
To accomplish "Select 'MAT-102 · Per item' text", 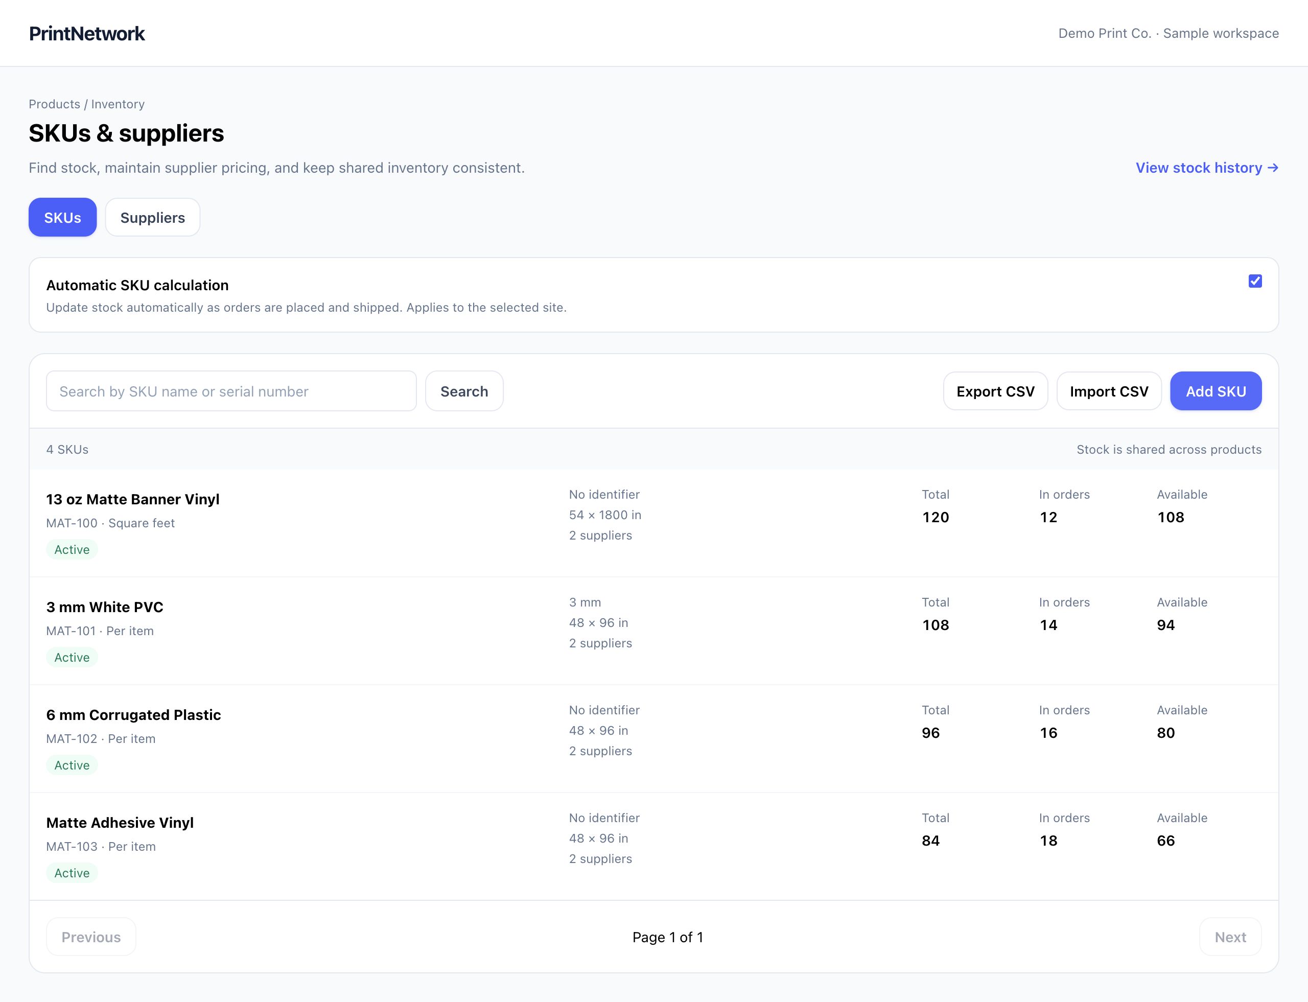I will pos(101,739).
